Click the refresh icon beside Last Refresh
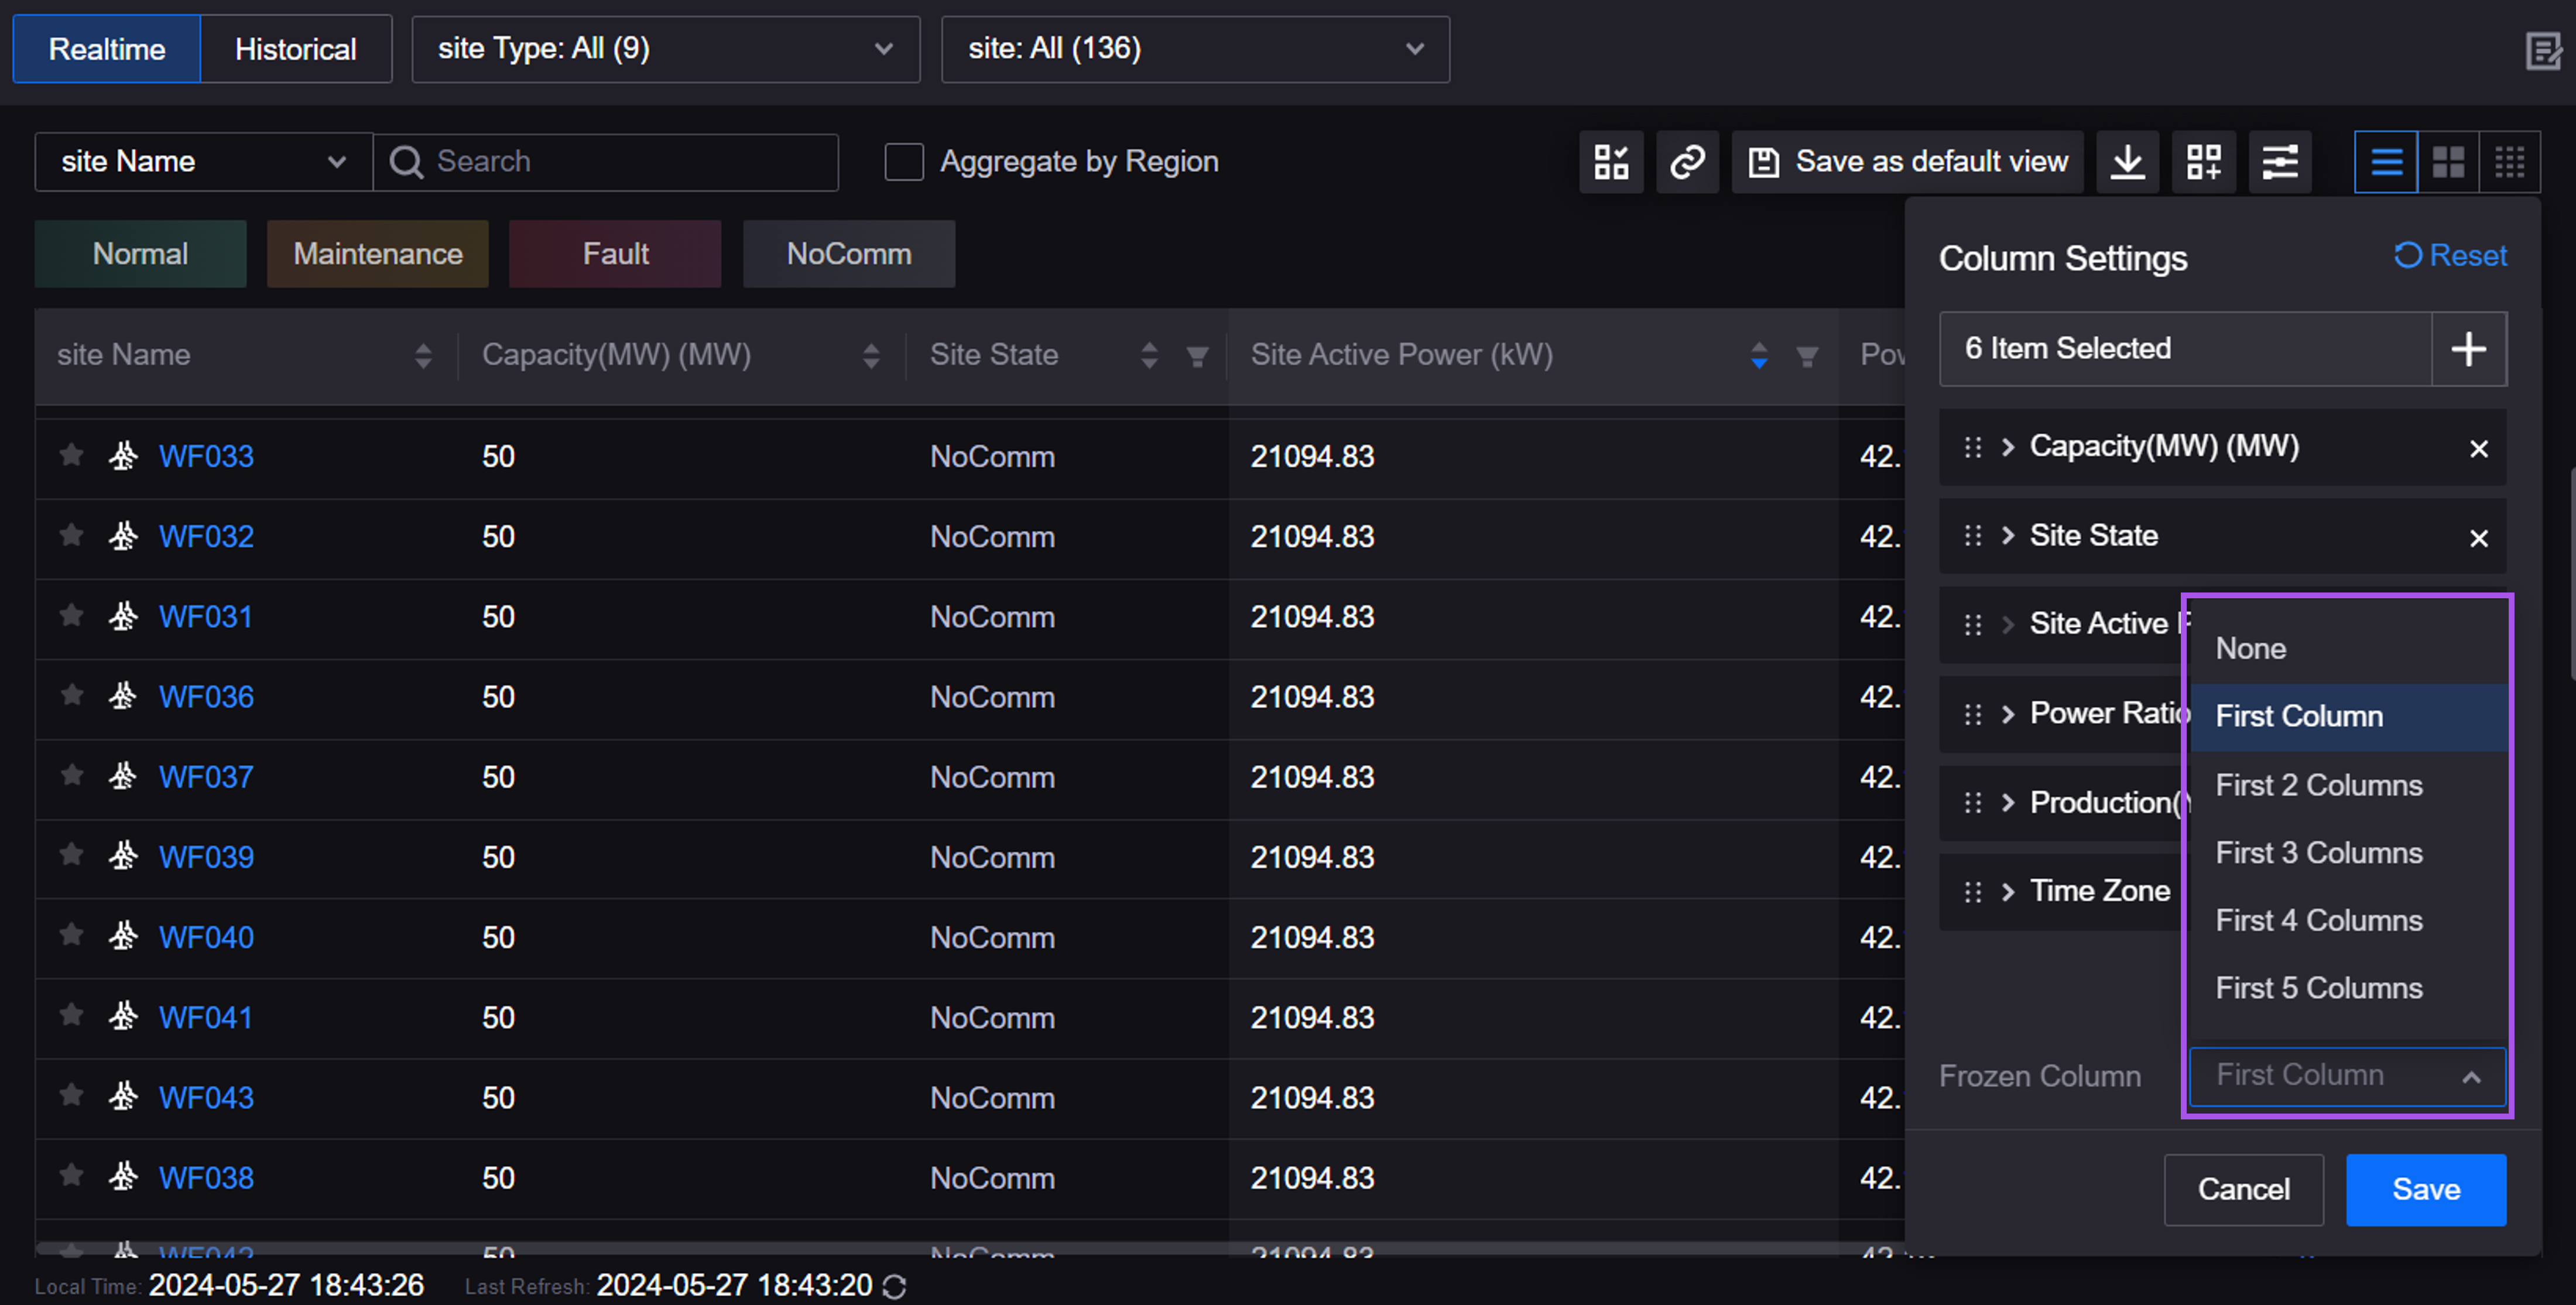The height and width of the screenshot is (1305, 2576). pos(895,1287)
